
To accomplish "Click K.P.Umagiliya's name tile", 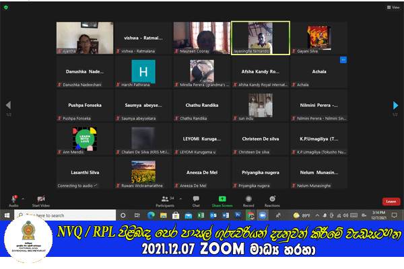I will 319,139.
